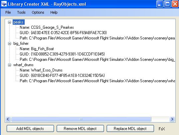The image size is (179, 135).
Task: Select the big_fisher tree item
Action: (21, 43)
